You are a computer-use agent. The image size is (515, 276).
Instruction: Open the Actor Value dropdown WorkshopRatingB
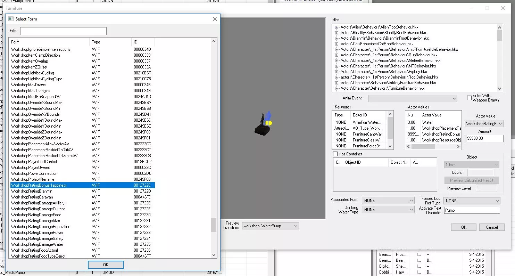point(484,124)
